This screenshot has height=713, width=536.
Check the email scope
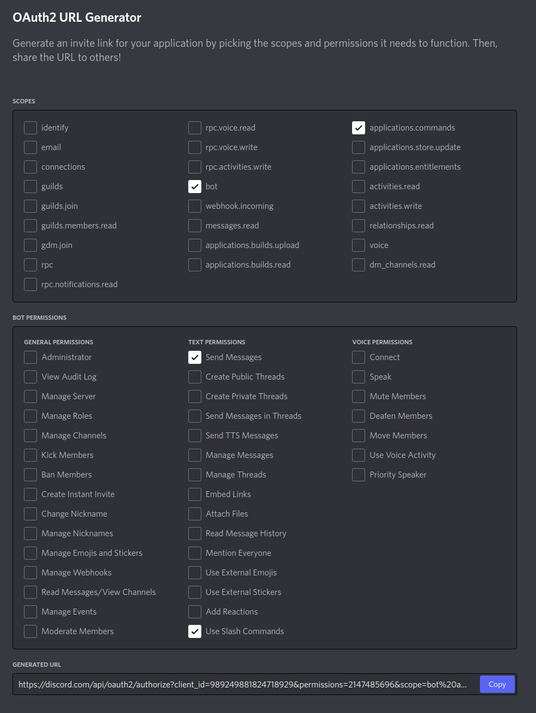click(x=30, y=147)
